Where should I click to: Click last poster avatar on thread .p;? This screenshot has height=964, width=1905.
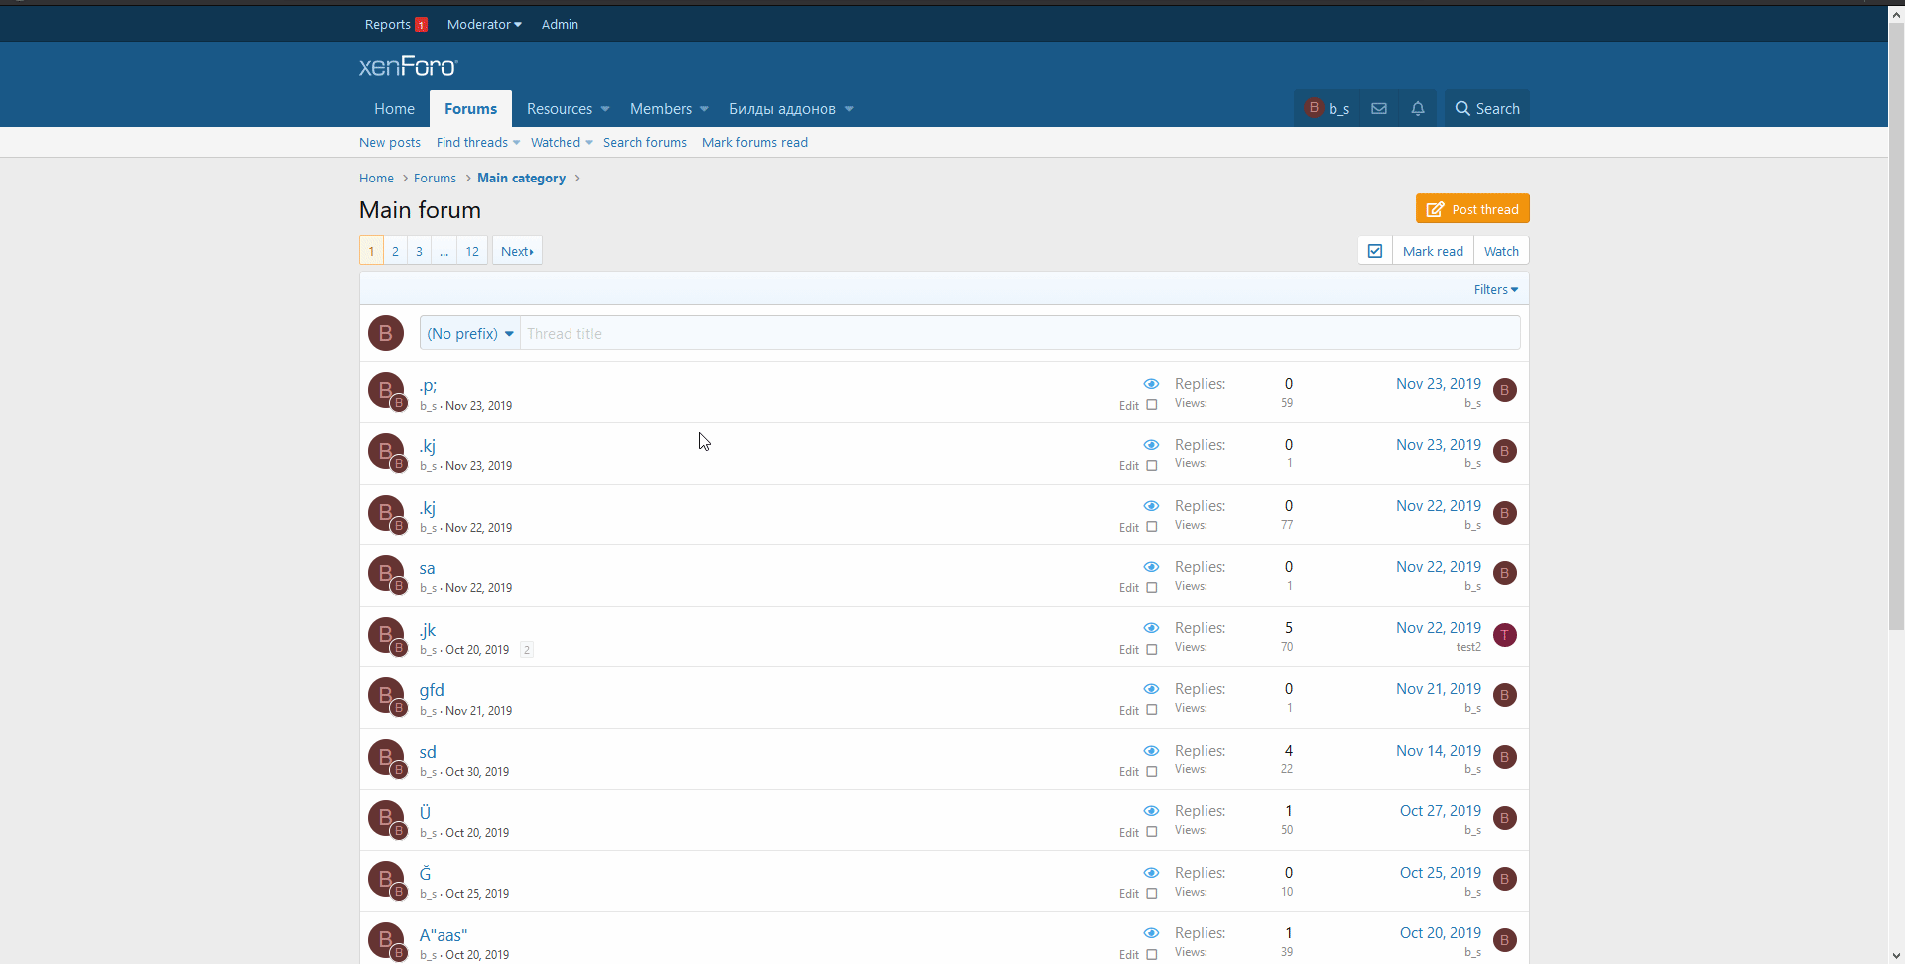coord(1505,390)
